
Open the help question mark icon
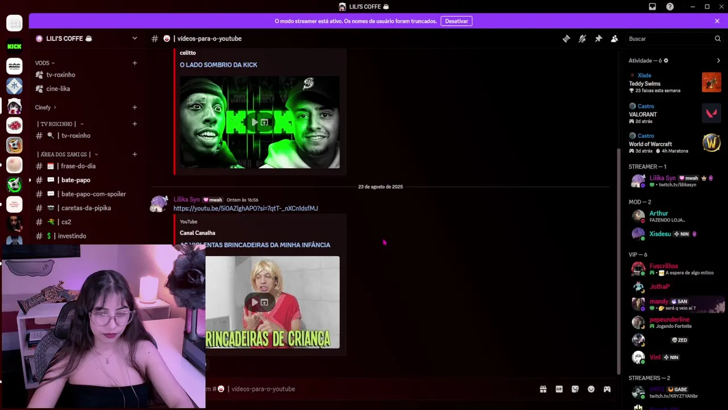point(670,7)
